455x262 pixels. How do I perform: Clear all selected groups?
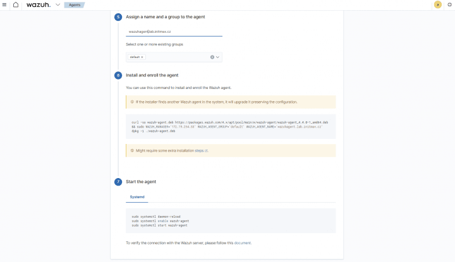point(212,57)
